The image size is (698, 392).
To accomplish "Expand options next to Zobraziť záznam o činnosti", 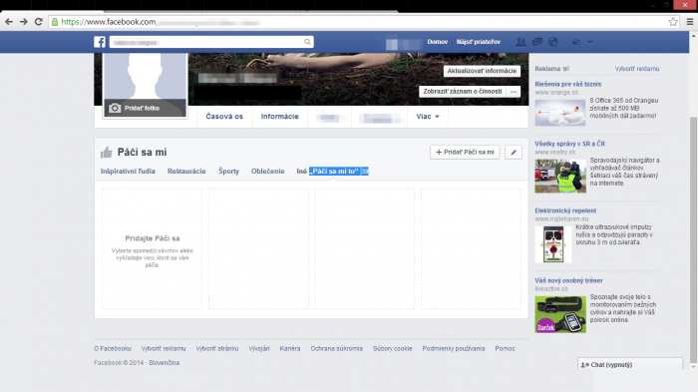I will click(514, 92).
